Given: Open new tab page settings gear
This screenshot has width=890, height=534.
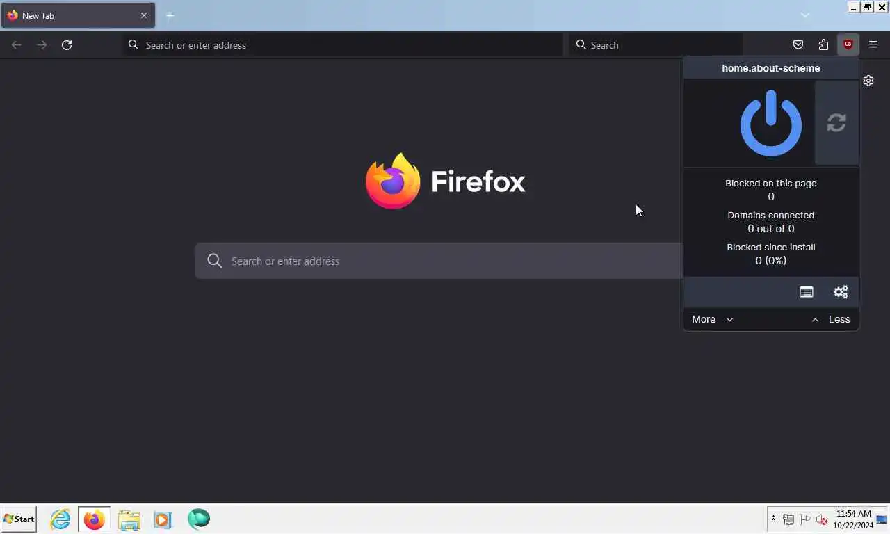Looking at the screenshot, I should [868, 81].
